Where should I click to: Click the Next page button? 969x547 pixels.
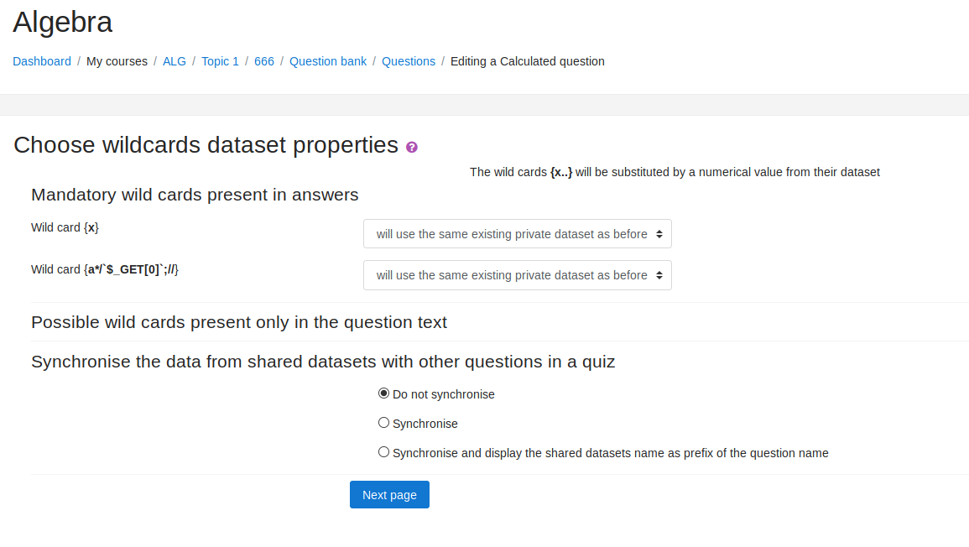[x=389, y=495]
